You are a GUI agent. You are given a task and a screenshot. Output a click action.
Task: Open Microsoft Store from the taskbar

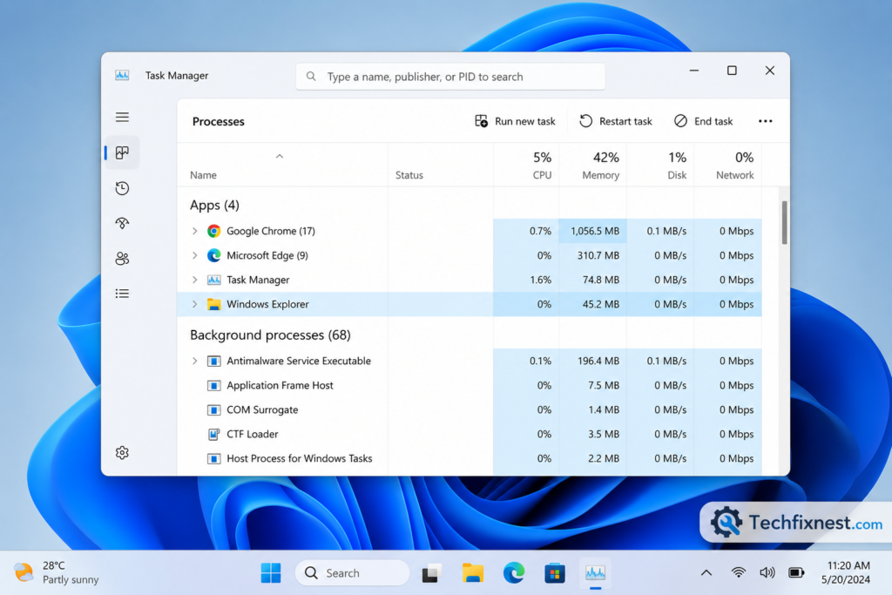[555, 573]
